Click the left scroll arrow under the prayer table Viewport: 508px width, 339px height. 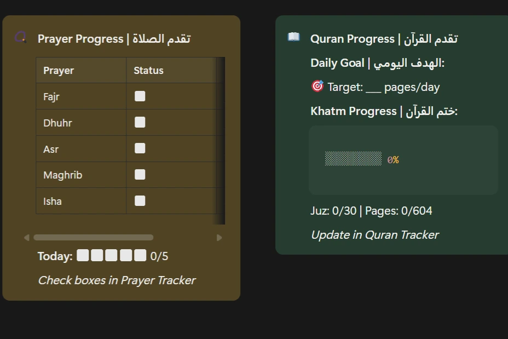pos(26,237)
